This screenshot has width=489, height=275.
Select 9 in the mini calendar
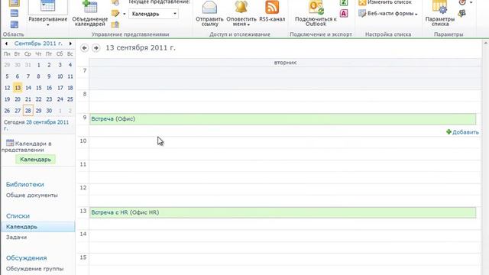(x=49, y=76)
